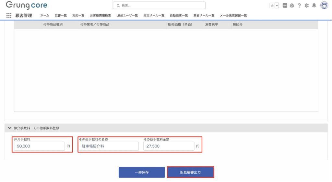Open the favorites list dropdown arrow
The image size is (332, 182).
point(277,5)
